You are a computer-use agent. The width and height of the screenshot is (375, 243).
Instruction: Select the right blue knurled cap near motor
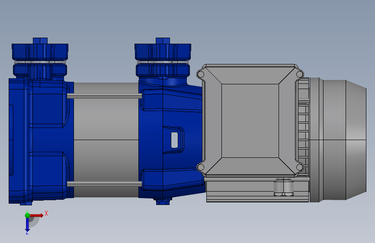(163, 51)
